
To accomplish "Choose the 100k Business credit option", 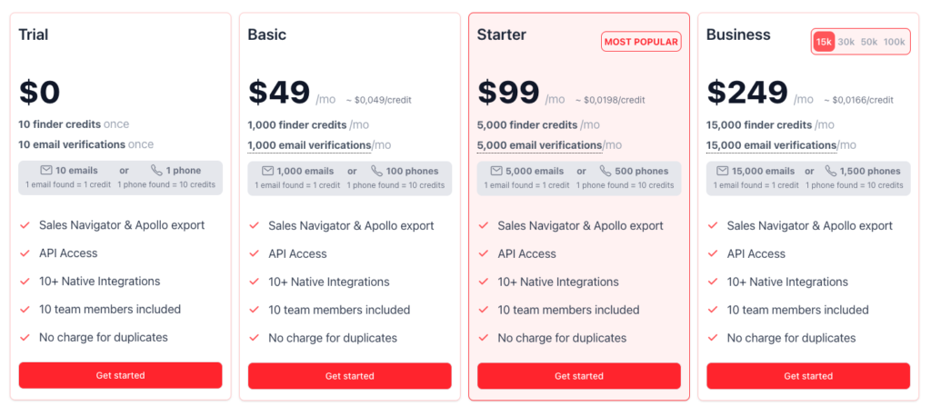I will [x=894, y=42].
